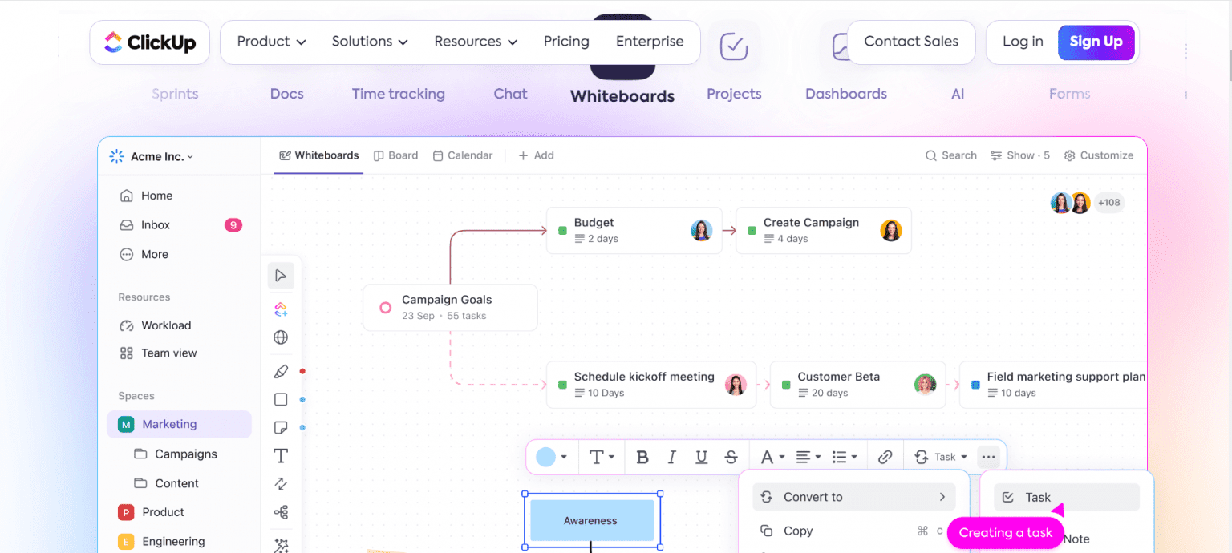Image resolution: width=1232 pixels, height=553 pixels.
Task: Select the magic wand generate tool
Action: click(x=281, y=545)
